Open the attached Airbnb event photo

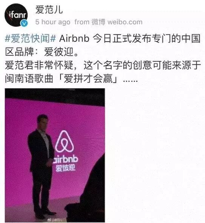tap(55, 155)
